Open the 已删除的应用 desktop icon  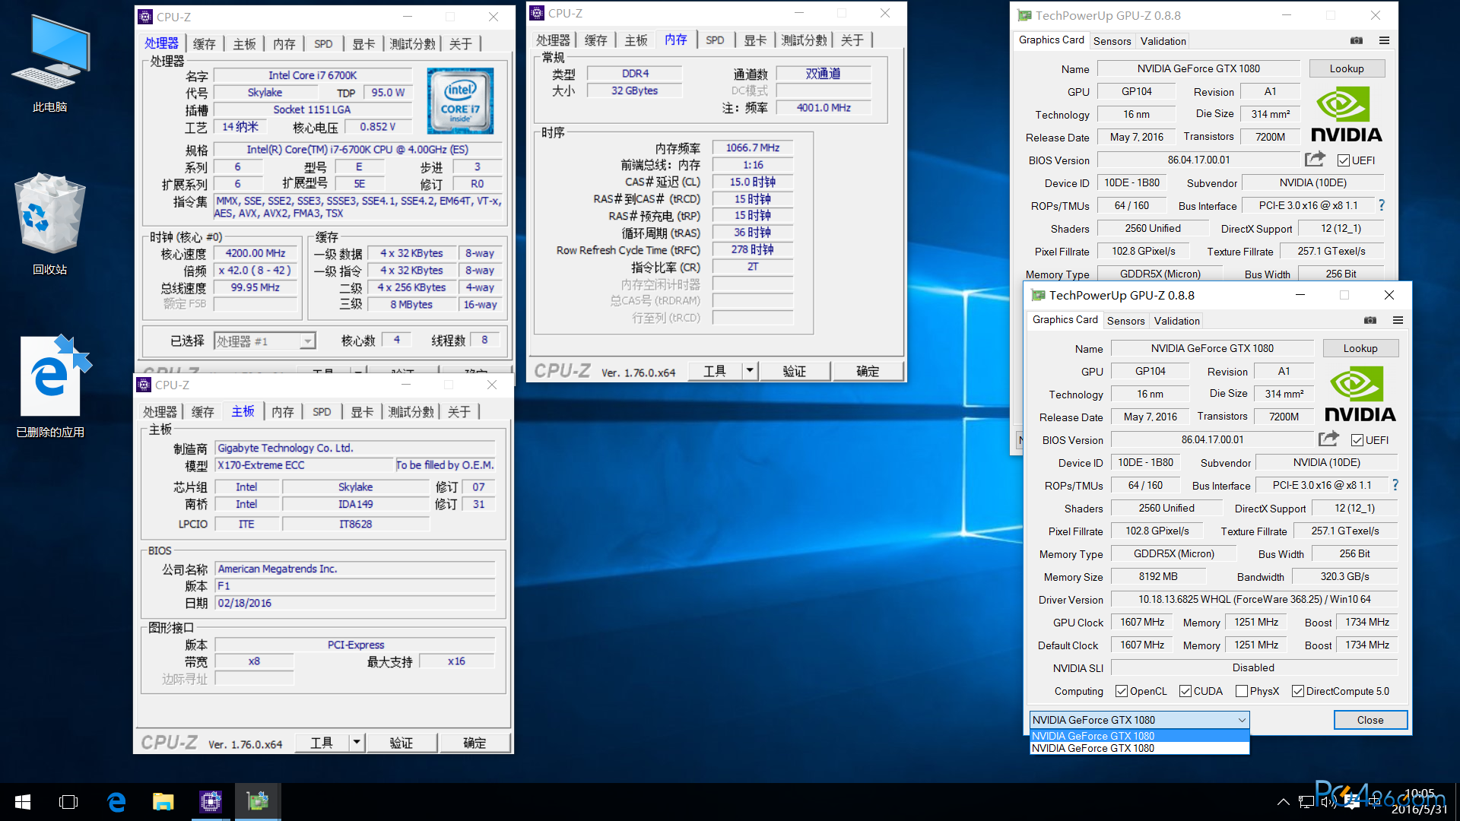click(x=50, y=386)
